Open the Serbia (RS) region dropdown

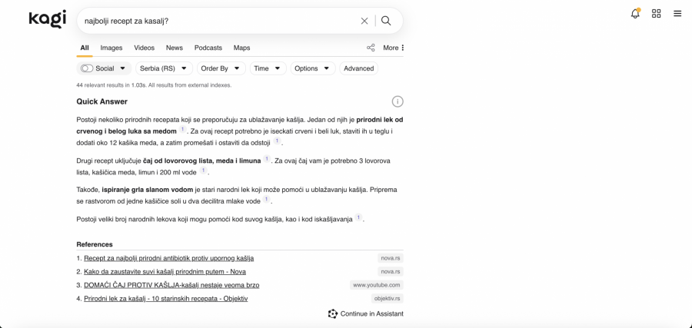[x=164, y=68]
